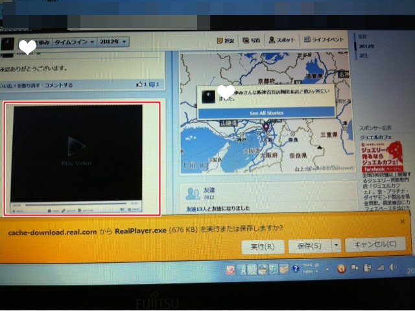Open the arrow dropdown next to 保存(S)
This screenshot has height=311, width=415.
336,245
